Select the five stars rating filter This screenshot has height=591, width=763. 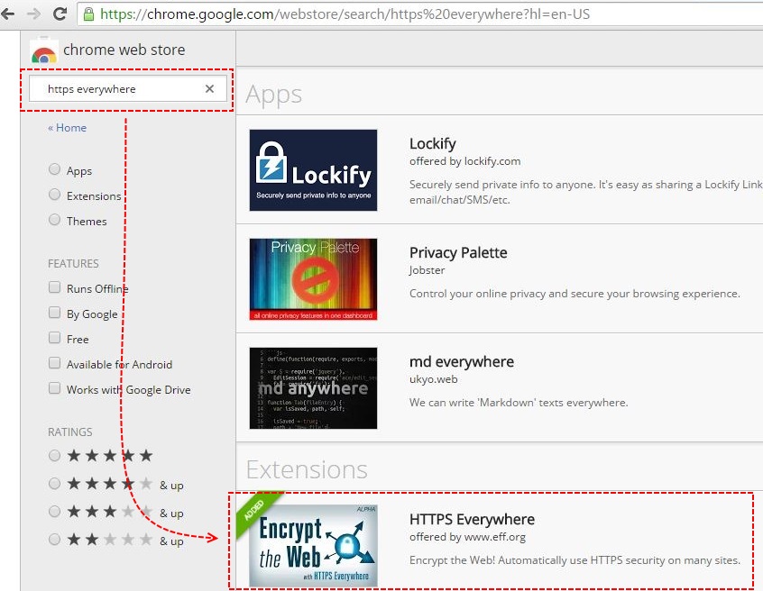tap(54, 455)
